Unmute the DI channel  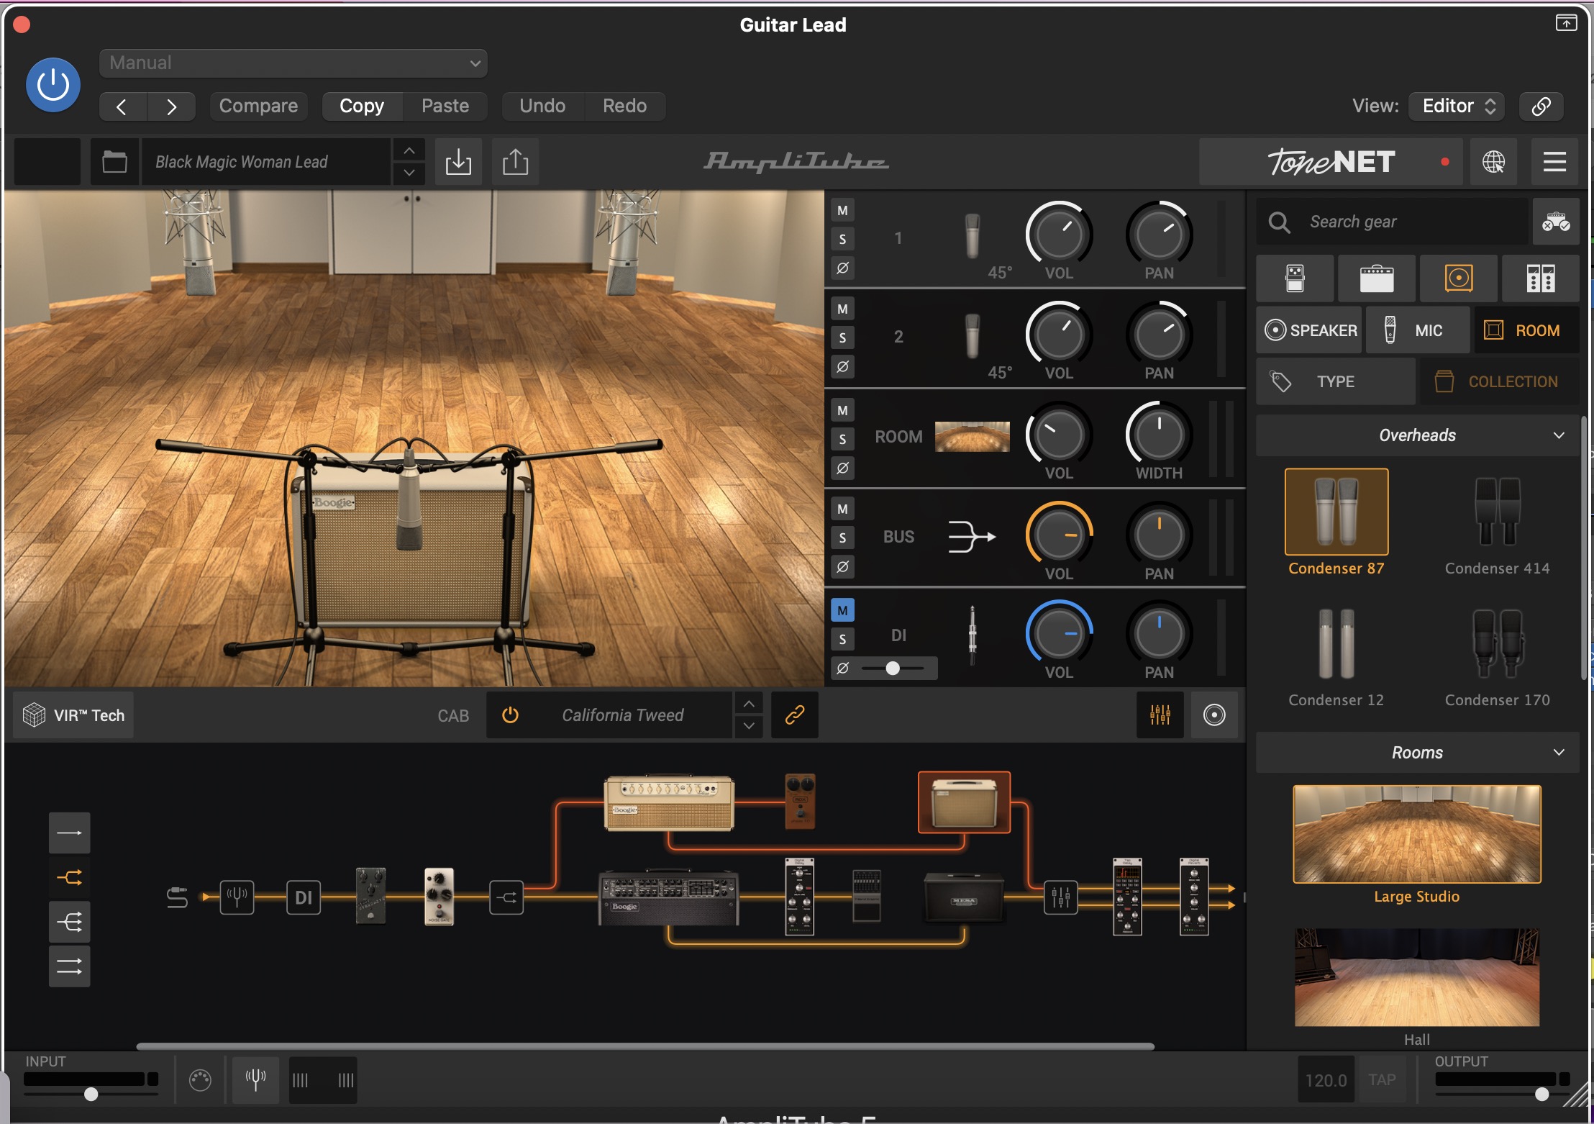coord(842,610)
